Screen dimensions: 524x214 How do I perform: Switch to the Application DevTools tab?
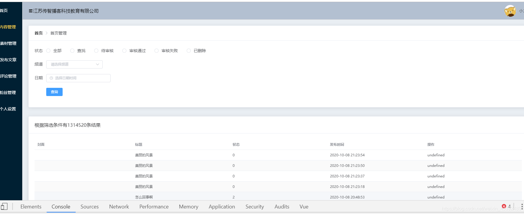coord(222,206)
